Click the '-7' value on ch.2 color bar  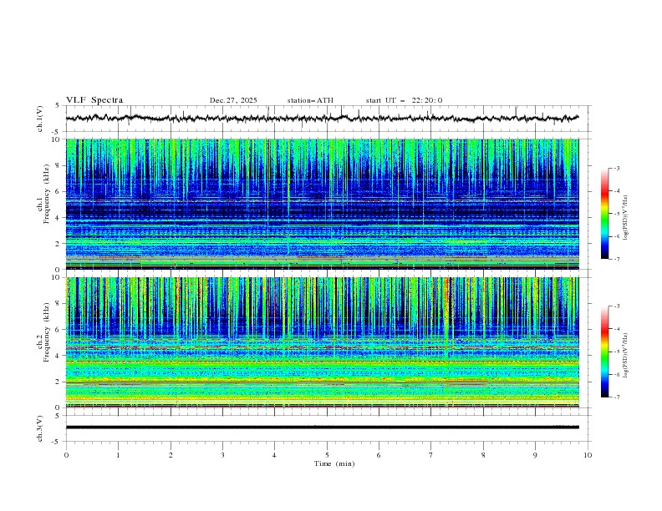click(x=616, y=397)
